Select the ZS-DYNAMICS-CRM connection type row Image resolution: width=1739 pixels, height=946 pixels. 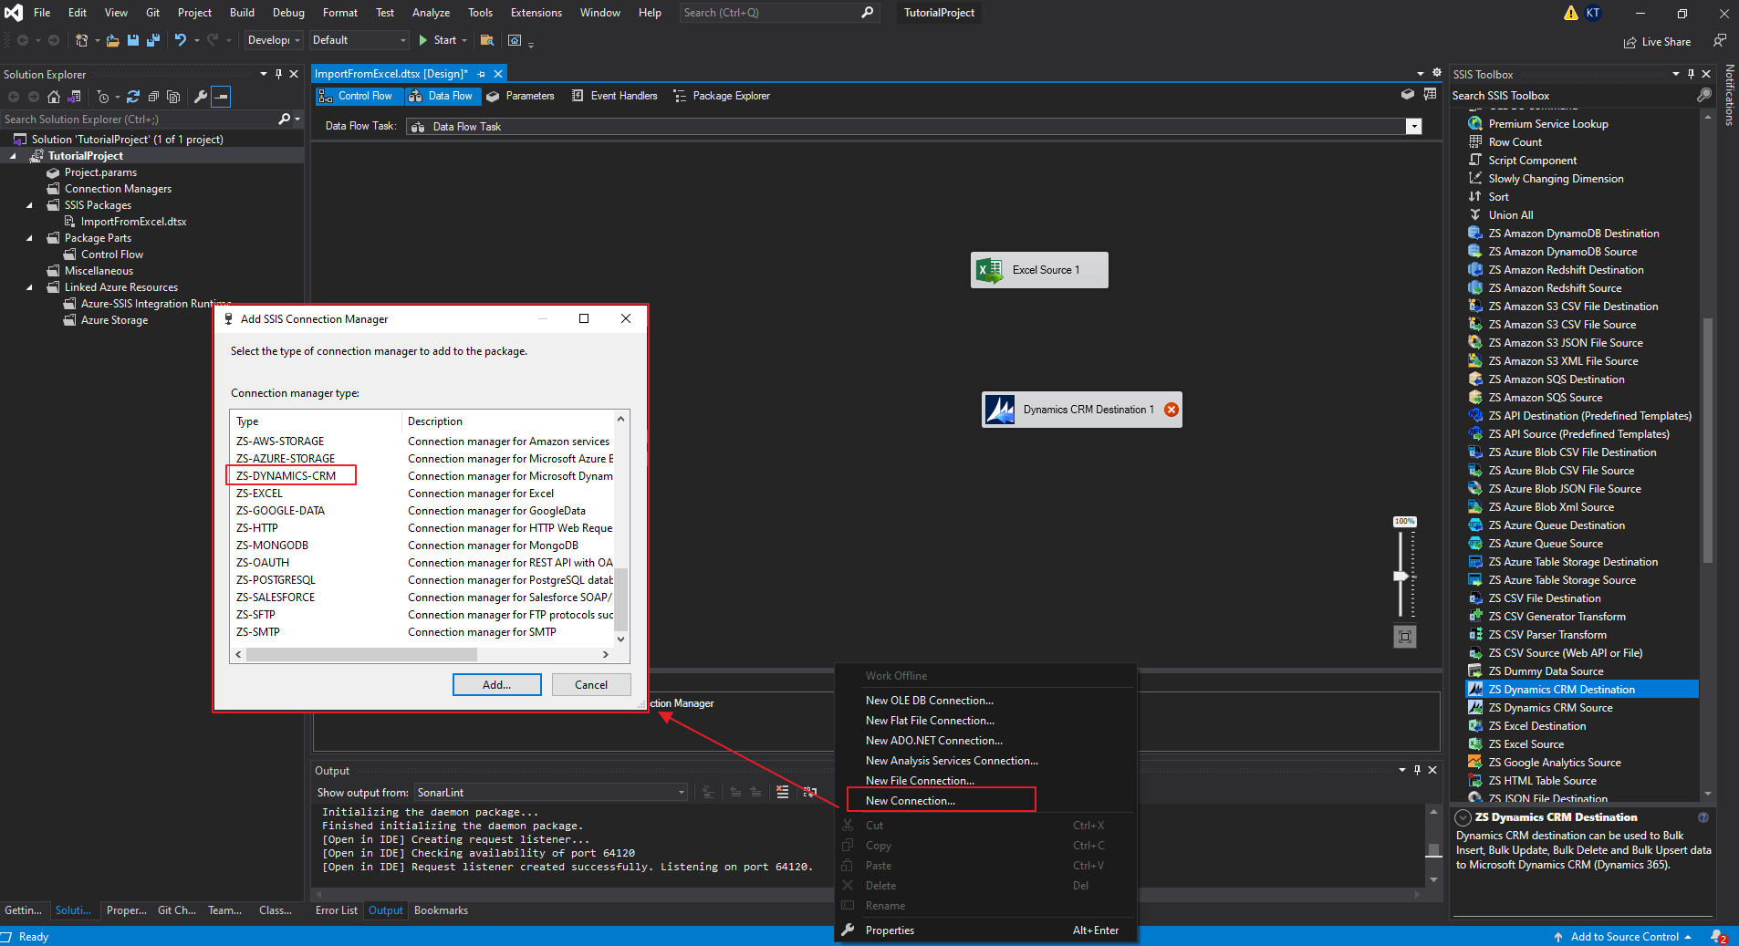290,475
